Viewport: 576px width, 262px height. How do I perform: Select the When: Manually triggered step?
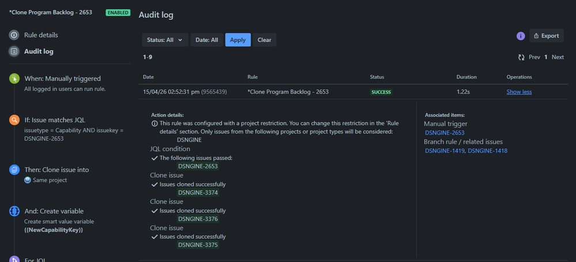pos(62,78)
